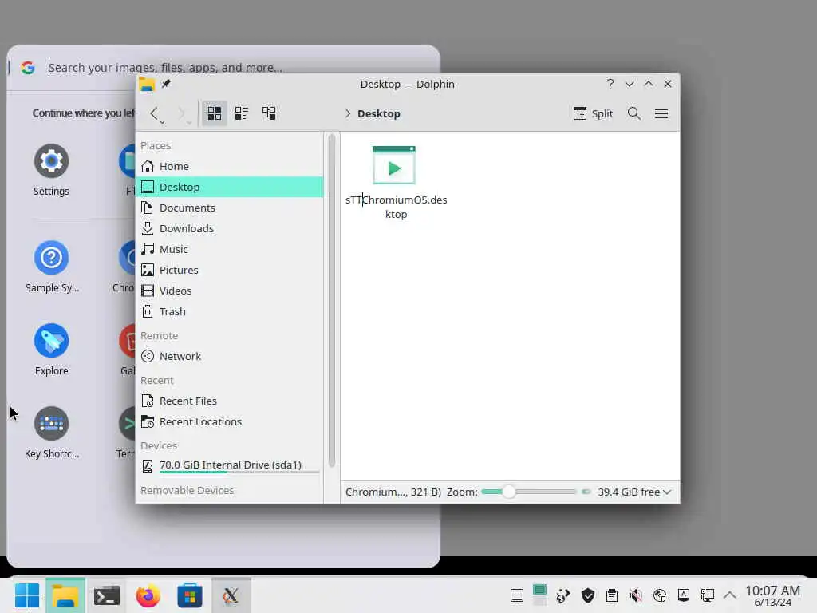Open the network globe tray icon
Screen dimensions: 817x613
pyautogui.click(x=660, y=595)
